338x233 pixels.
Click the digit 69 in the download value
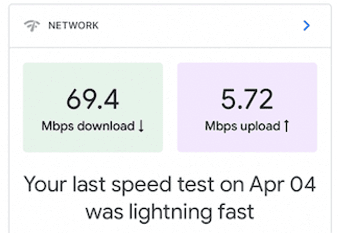pyautogui.click(x=80, y=100)
